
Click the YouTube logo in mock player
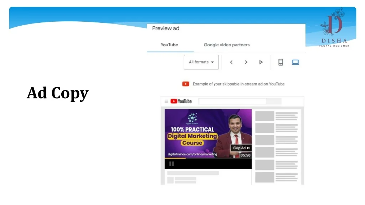tap(181, 101)
